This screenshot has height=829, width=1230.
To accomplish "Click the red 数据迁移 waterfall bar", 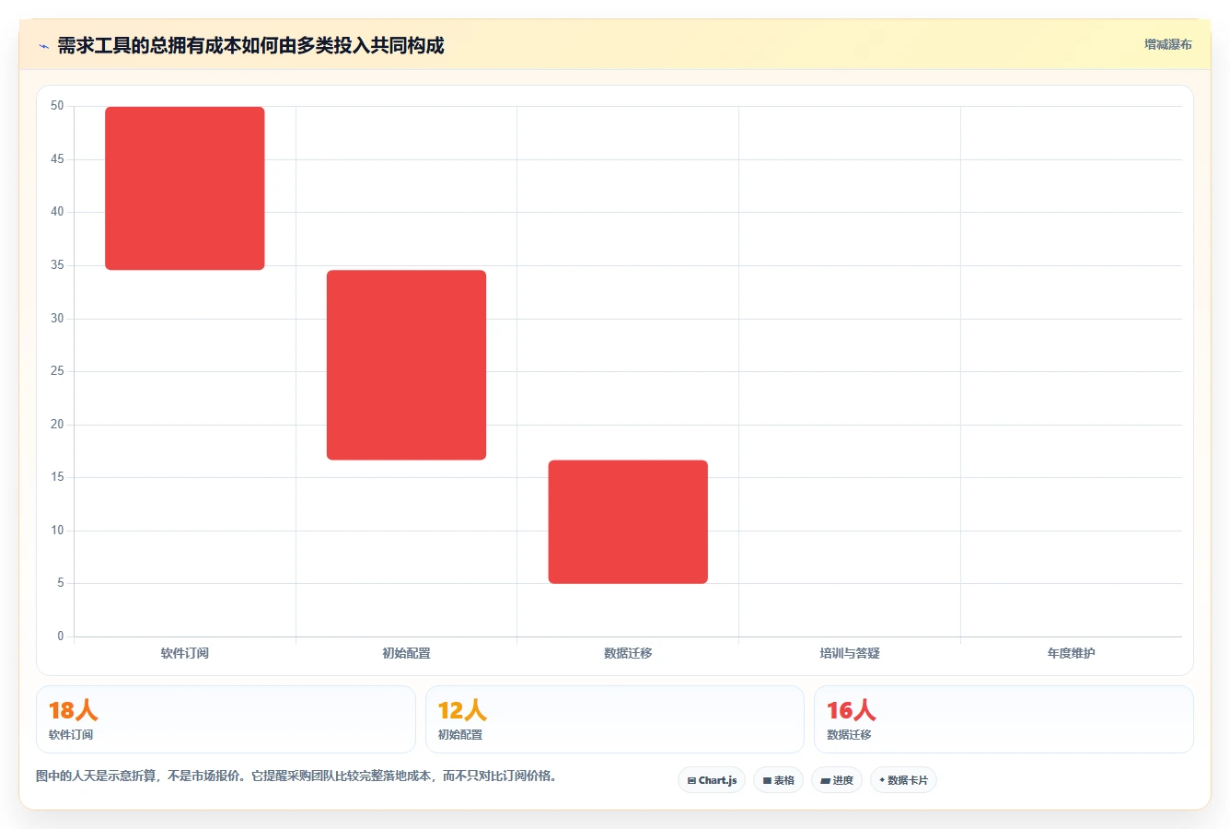I will point(628,521).
